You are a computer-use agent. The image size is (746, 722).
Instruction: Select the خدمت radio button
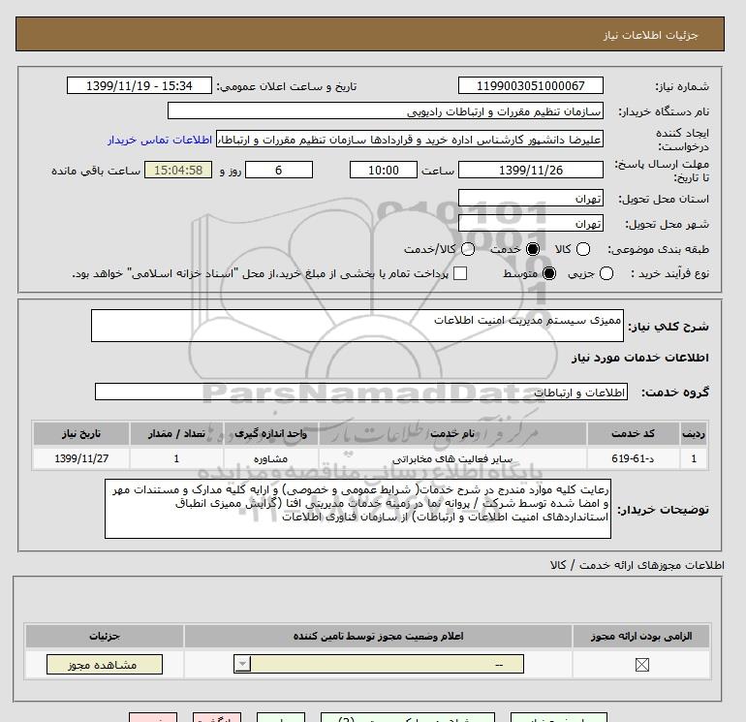(533, 249)
